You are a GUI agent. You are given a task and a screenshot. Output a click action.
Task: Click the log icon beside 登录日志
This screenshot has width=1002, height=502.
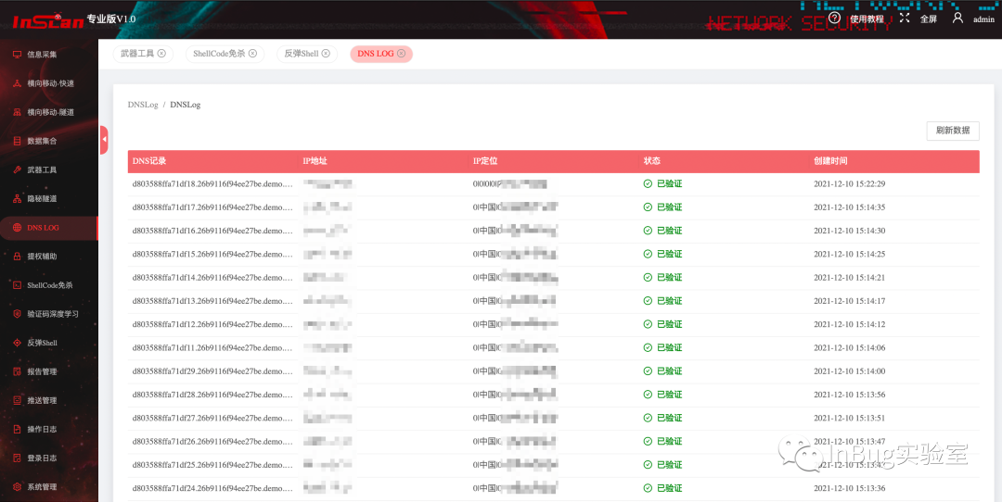click(x=18, y=458)
